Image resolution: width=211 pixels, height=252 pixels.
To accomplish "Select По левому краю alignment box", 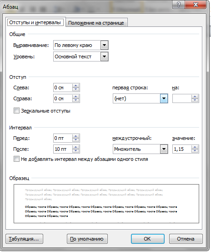I will click(77, 45).
